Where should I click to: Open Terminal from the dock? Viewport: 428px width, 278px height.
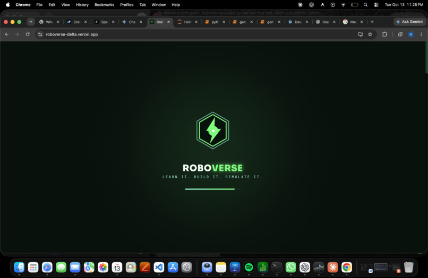point(277,267)
